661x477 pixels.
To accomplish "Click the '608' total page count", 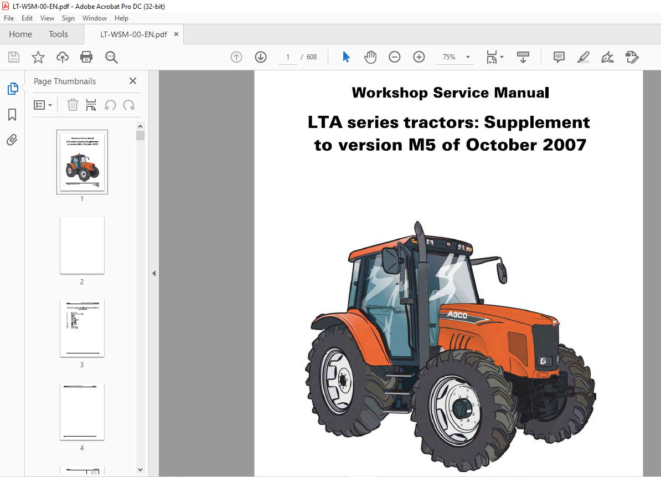I will 312,57.
